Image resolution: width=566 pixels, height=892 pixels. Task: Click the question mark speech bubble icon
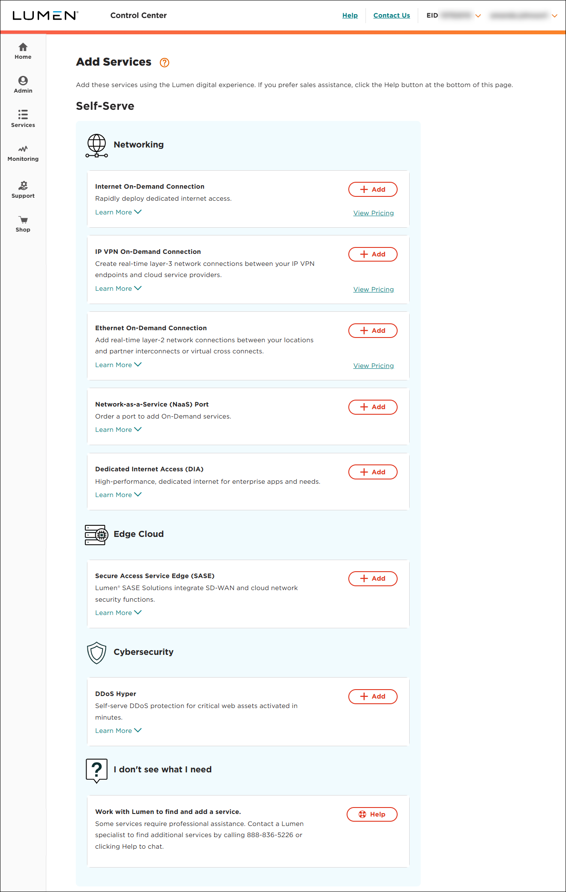pos(97,771)
